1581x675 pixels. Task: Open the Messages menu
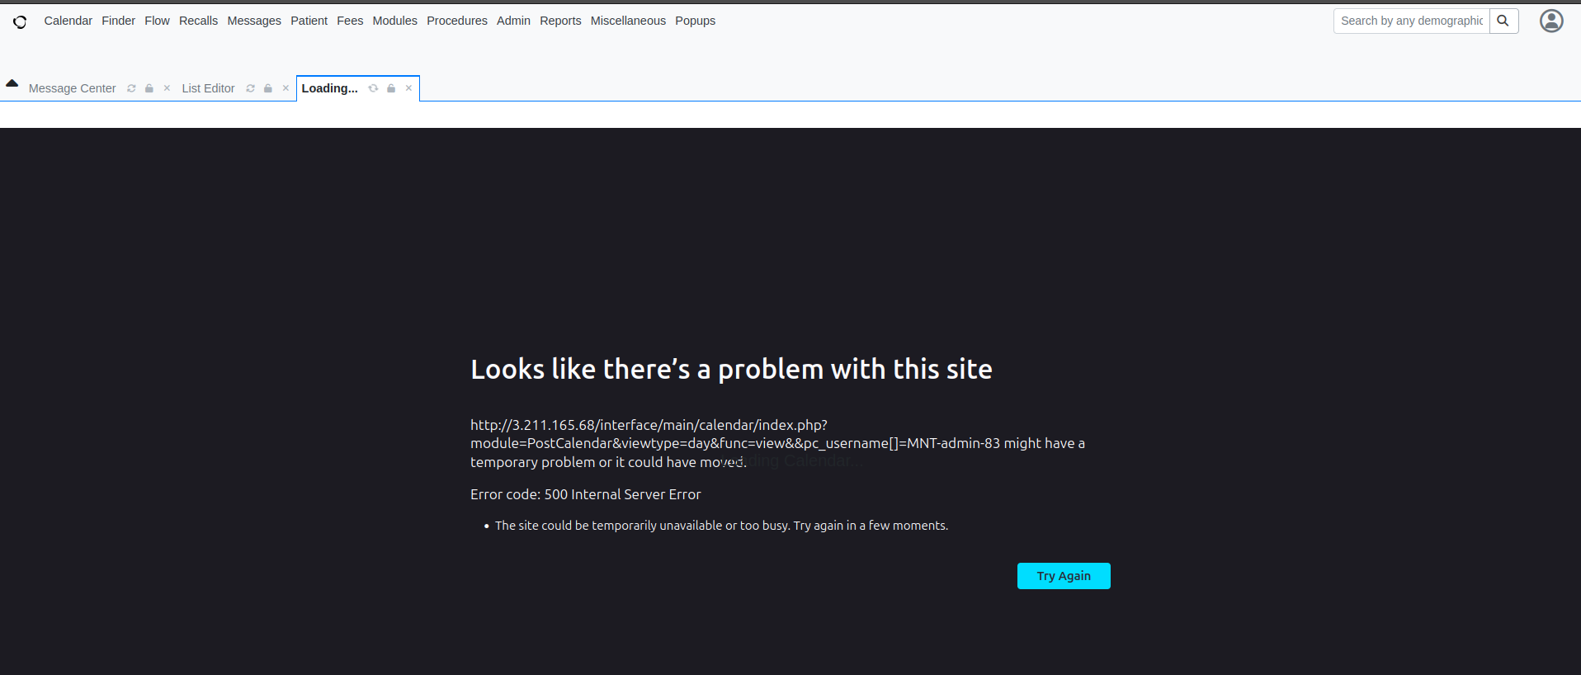tap(254, 21)
